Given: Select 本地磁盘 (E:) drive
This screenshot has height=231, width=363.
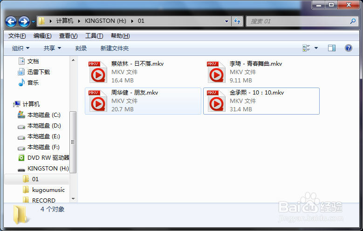Looking at the screenshot, I should pyautogui.click(x=44, y=136).
